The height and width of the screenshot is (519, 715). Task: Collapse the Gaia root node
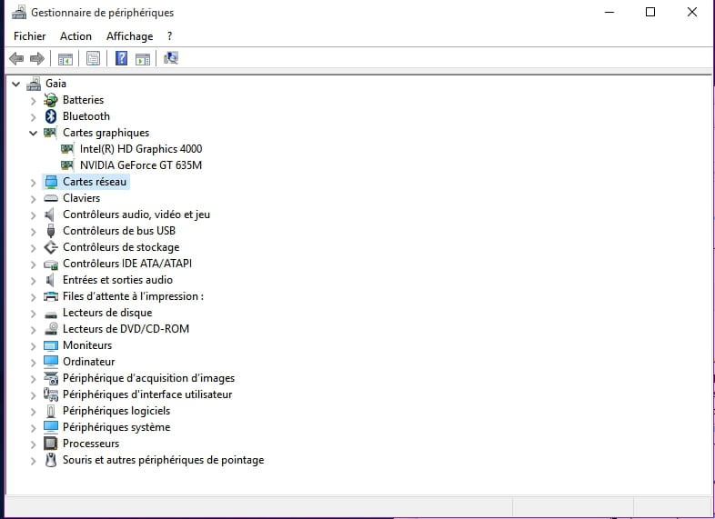coord(16,84)
